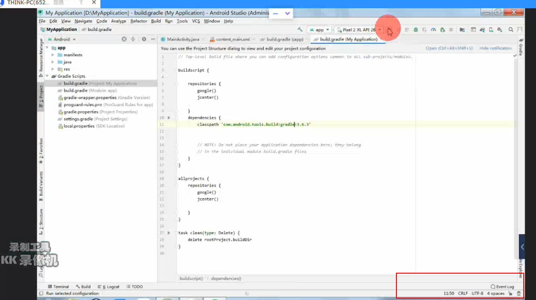The image size is (536, 300).
Task: Open the AVD Manager icon
Action: coord(491,30)
